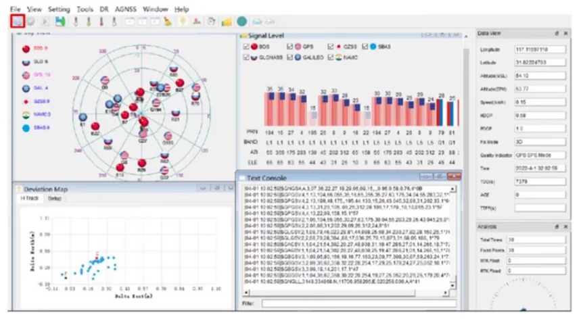Switch to Setup tab in Deviation Map
Screen dimensions: 581x319
[x=54, y=199]
